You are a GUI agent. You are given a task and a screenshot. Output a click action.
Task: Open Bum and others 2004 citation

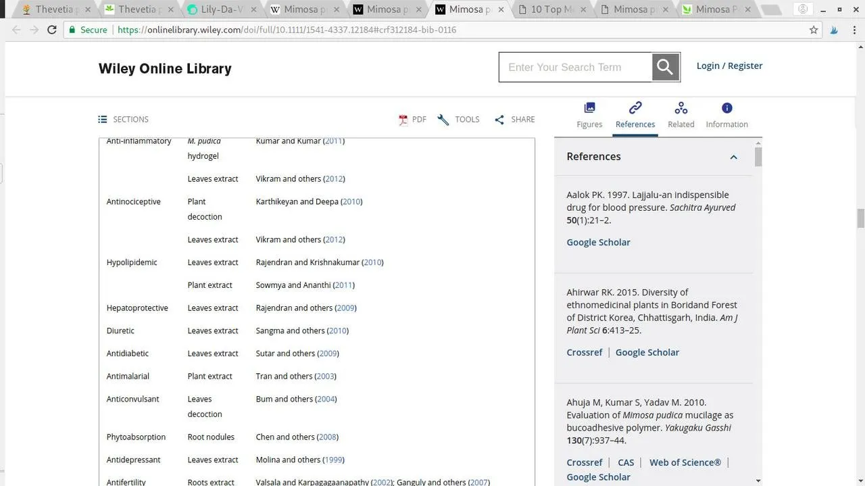pyautogui.click(x=326, y=399)
